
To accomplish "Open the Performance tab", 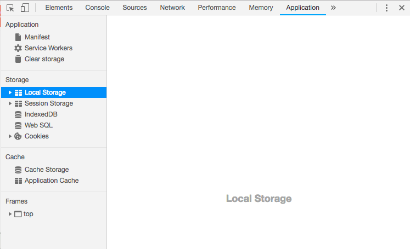I will pos(217,8).
